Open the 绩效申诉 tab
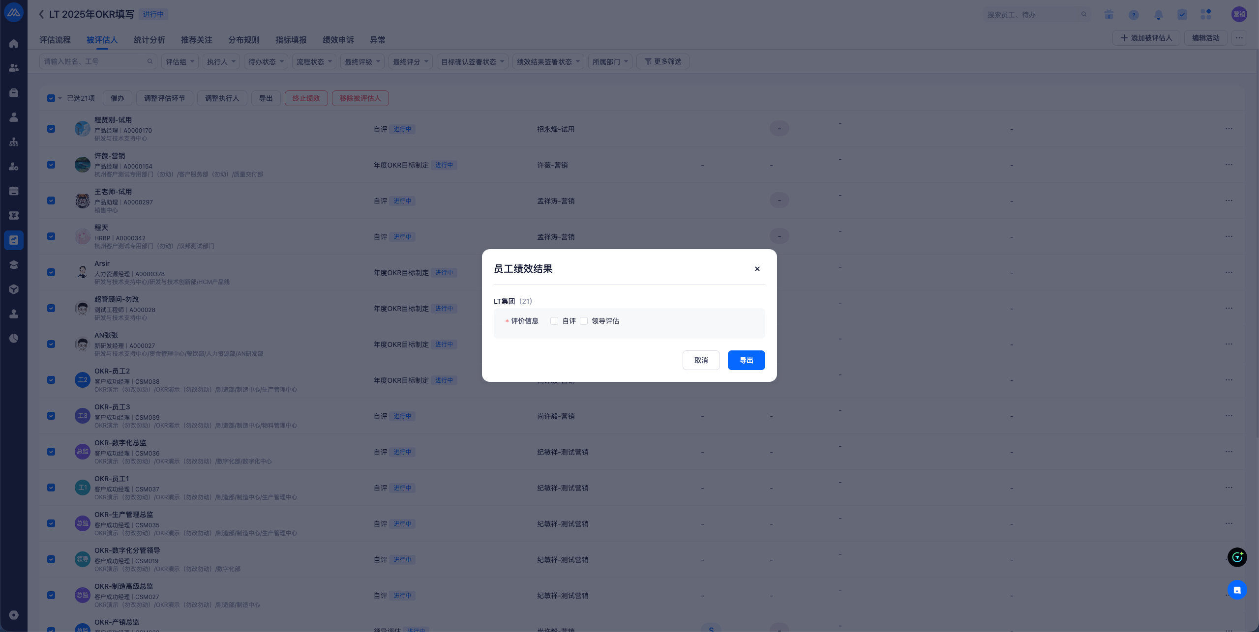 (338, 40)
